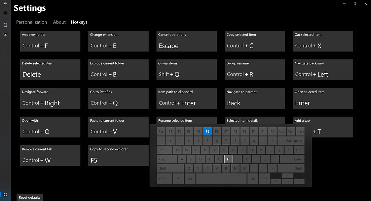Edit the Add new folder hotkey
Image resolution: width=371 pixels, height=201 pixels.
click(x=50, y=41)
